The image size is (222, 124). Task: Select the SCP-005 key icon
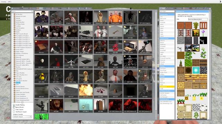pyautogui.click(x=116, y=32)
